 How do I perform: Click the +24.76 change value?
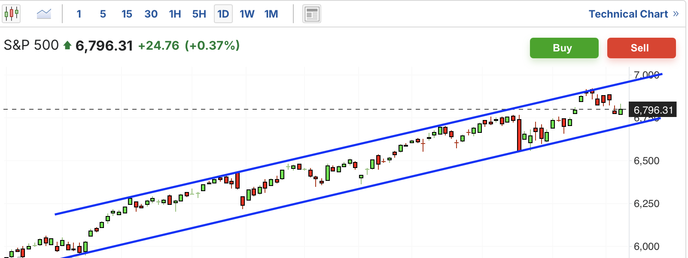pyautogui.click(x=158, y=45)
